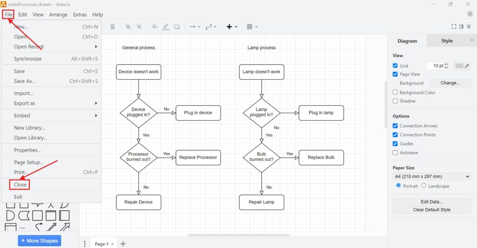This screenshot has height=248, width=477.
Task: Close the format panel with X
Action: coord(472,40)
